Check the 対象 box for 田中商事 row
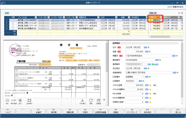Viewport: 186px width, 118px height. (13, 29)
